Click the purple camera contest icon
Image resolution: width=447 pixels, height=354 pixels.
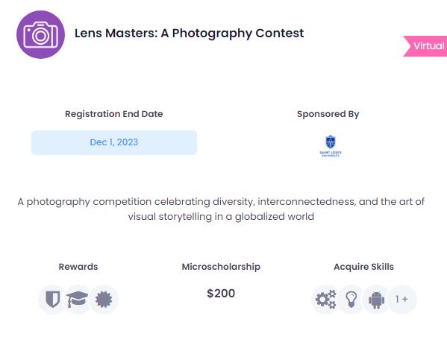[x=40, y=34]
